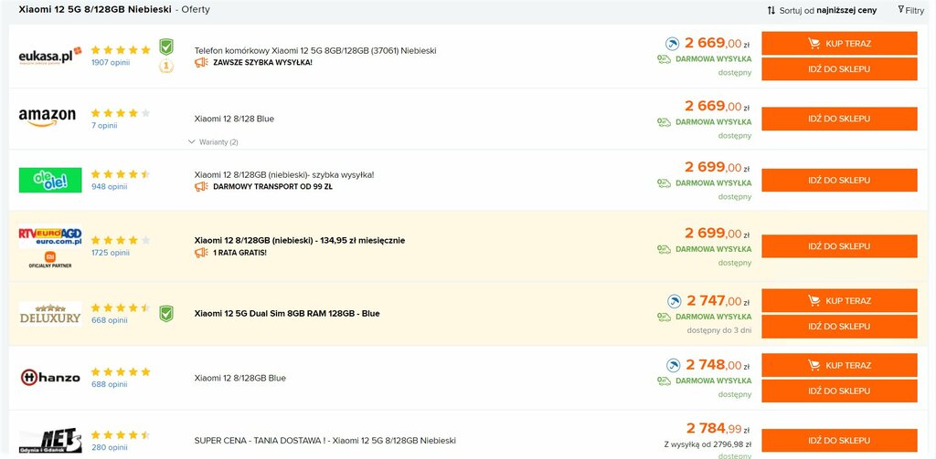Open RTV Euro AGD 1725 opinii reviews
Screen dimensions: 936x459
click(111, 253)
